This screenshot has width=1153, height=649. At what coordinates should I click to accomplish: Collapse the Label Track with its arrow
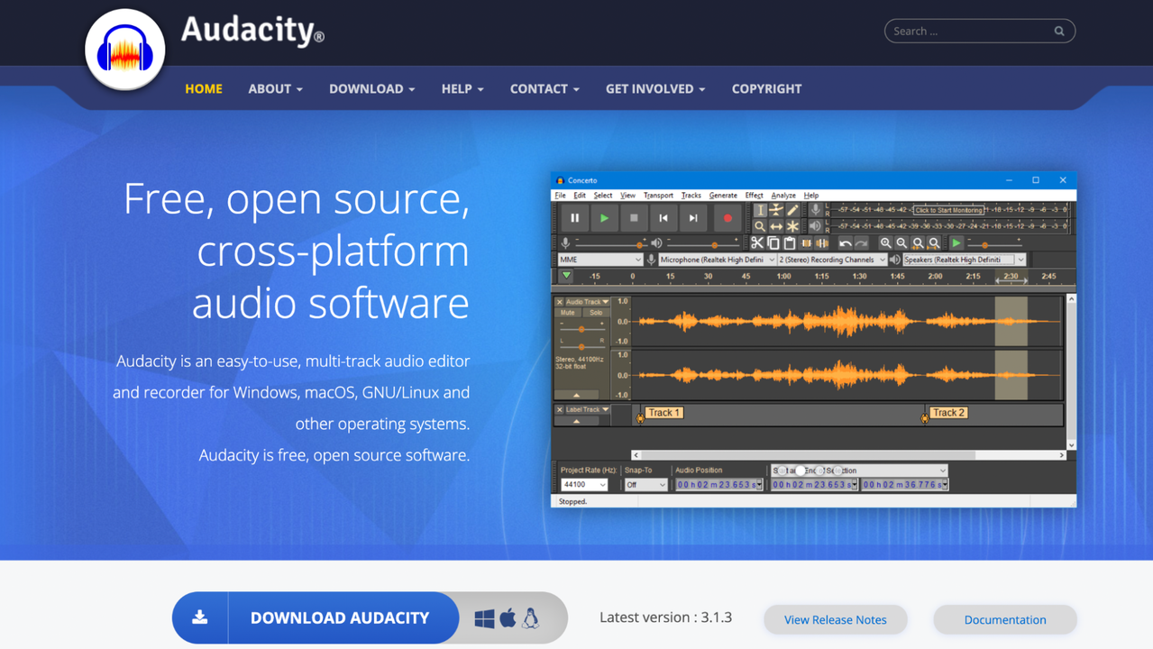point(576,421)
